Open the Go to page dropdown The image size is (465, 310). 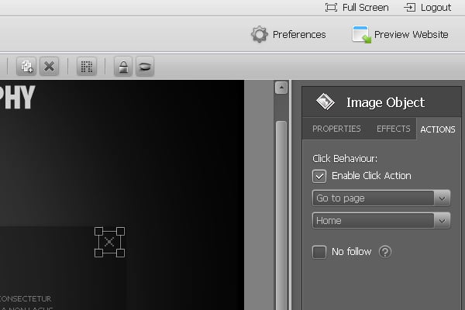point(381,198)
